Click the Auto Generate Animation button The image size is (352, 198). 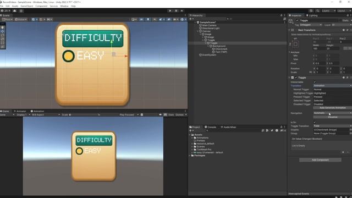(x=332, y=108)
